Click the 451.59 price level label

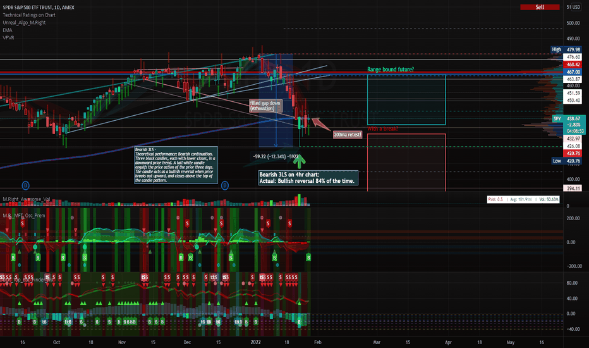point(573,93)
